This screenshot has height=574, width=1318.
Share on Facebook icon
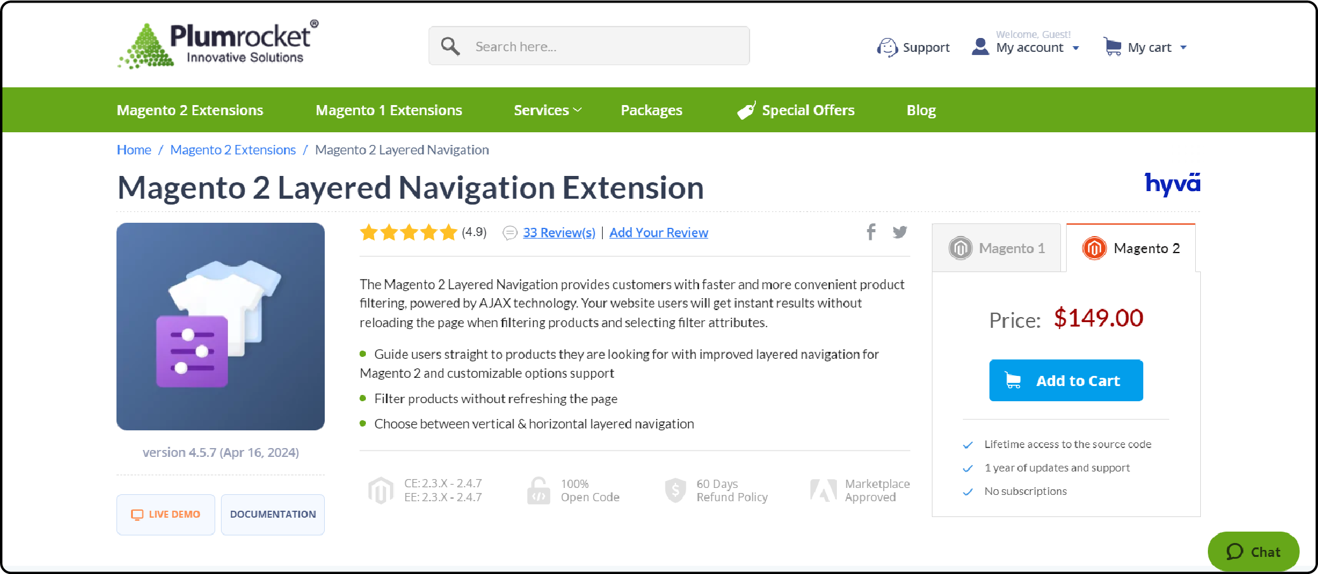coord(871,232)
